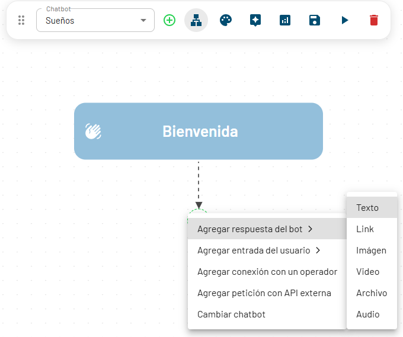
Task: Open the flow diagram hierarchy view
Action: [196, 20]
